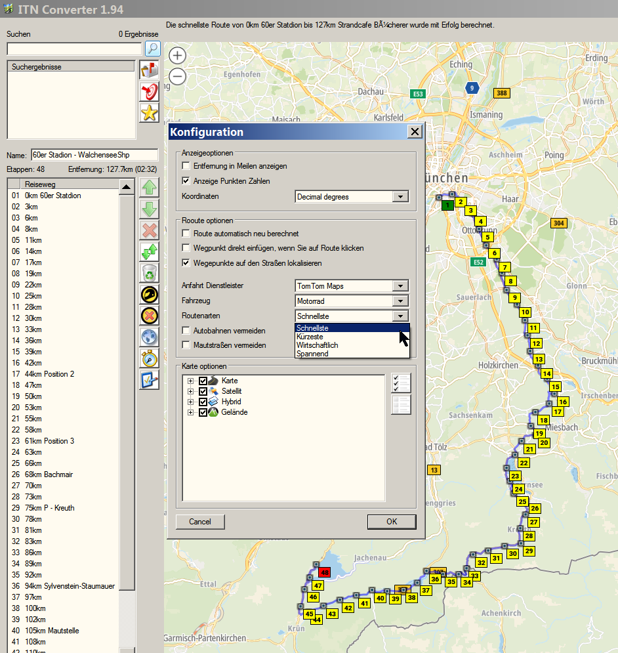Click the Suchergebnisse column header
The image size is (618, 653).
[72, 67]
